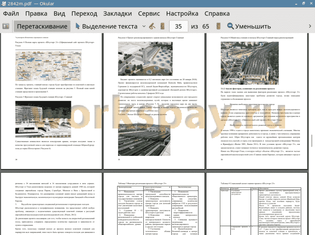Go to the next page icon
The height and width of the screenshot is (235, 315).
click(218, 26)
